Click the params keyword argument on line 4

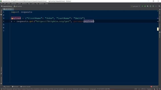tap(78, 21)
